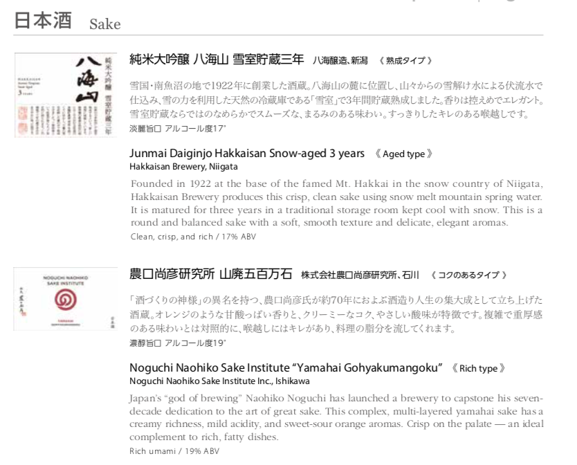Click 'Clean, crisp, and rich / 17% ABV'
The height and width of the screenshot is (465, 577).
tap(193, 237)
